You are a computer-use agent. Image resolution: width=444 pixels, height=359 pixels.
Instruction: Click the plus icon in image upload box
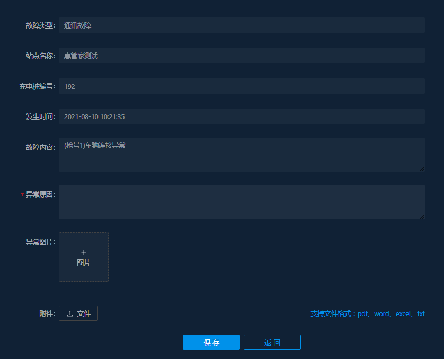(x=84, y=253)
